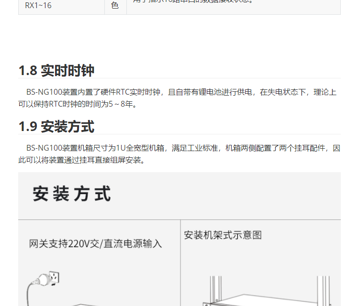Click the large 安装方式 title in the image
The image size is (359, 306).
[72, 194]
